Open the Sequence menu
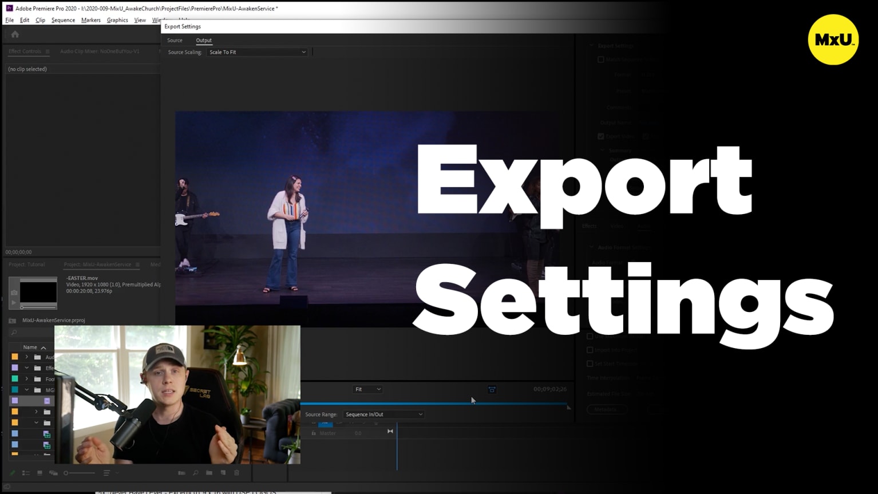878x494 pixels. click(63, 20)
